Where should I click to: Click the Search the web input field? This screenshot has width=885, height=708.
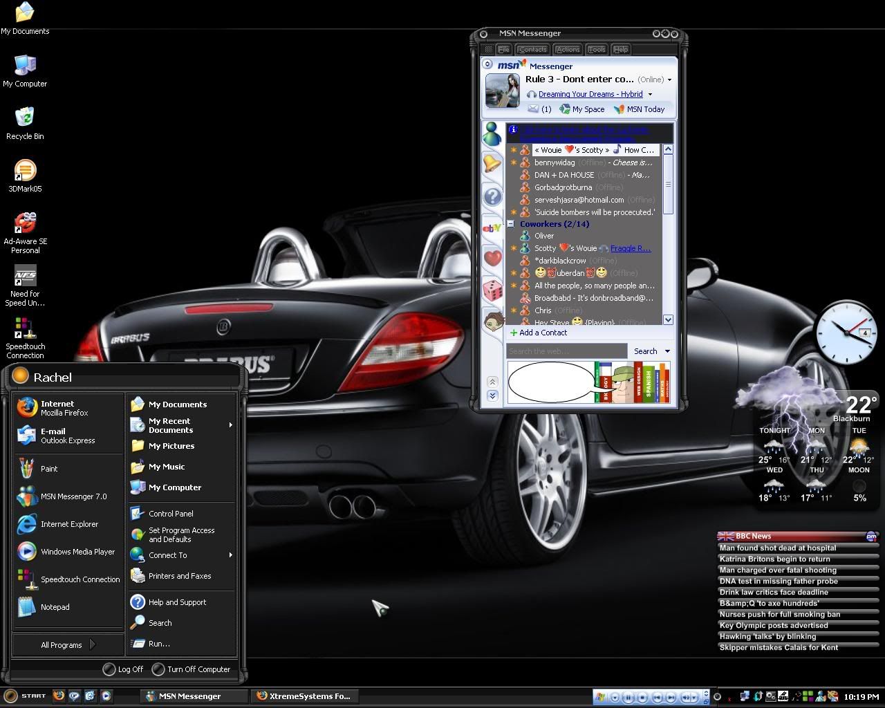(x=566, y=351)
